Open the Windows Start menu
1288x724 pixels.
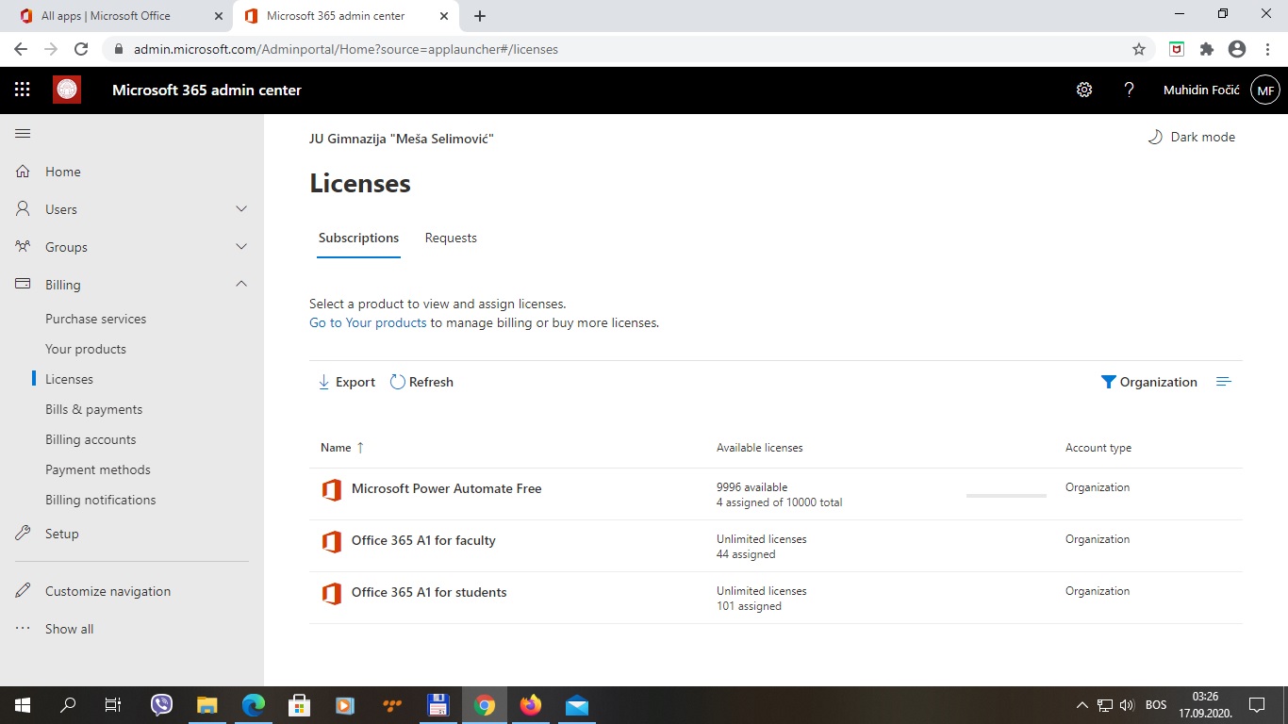pyautogui.click(x=23, y=705)
